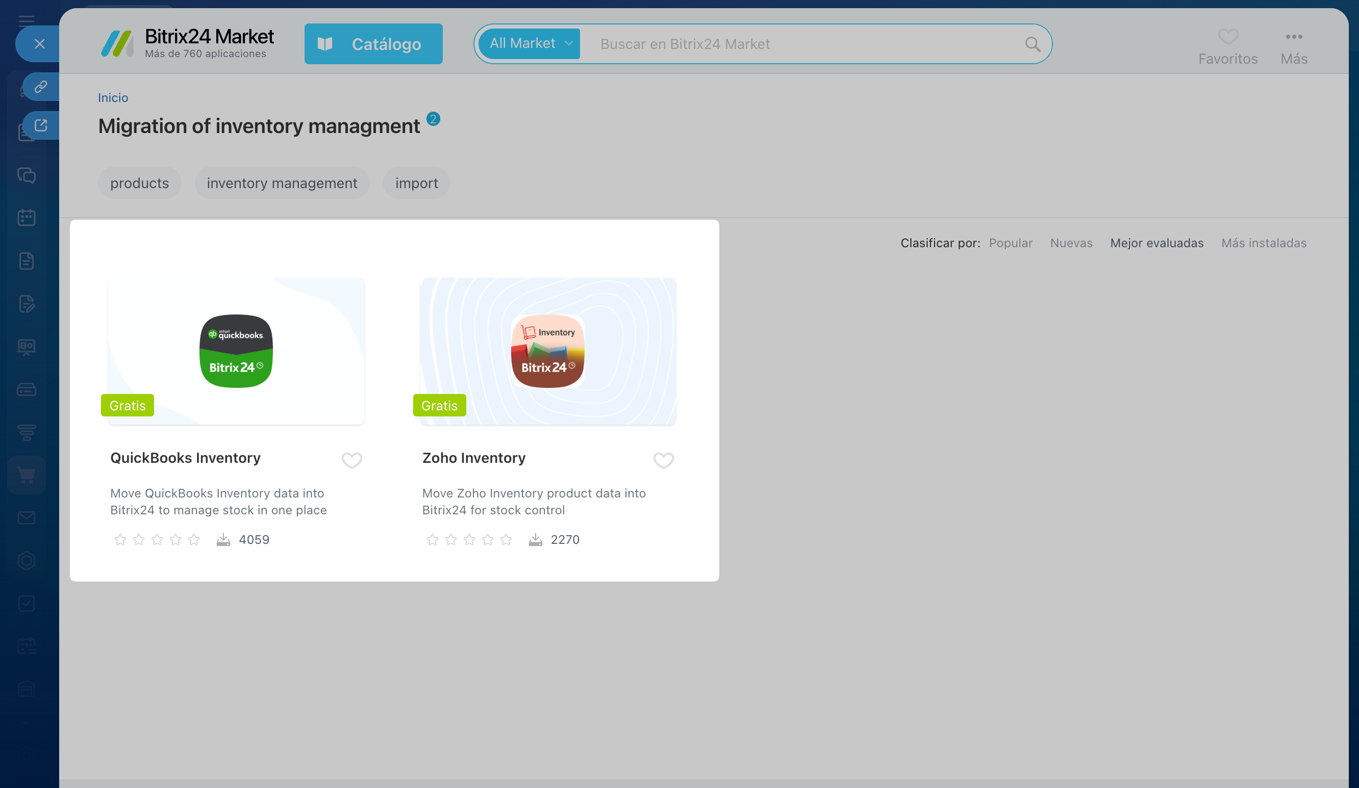Open the funnel icon in sidebar
This screenshot has height=788, width=1359.
coord(27,432)
